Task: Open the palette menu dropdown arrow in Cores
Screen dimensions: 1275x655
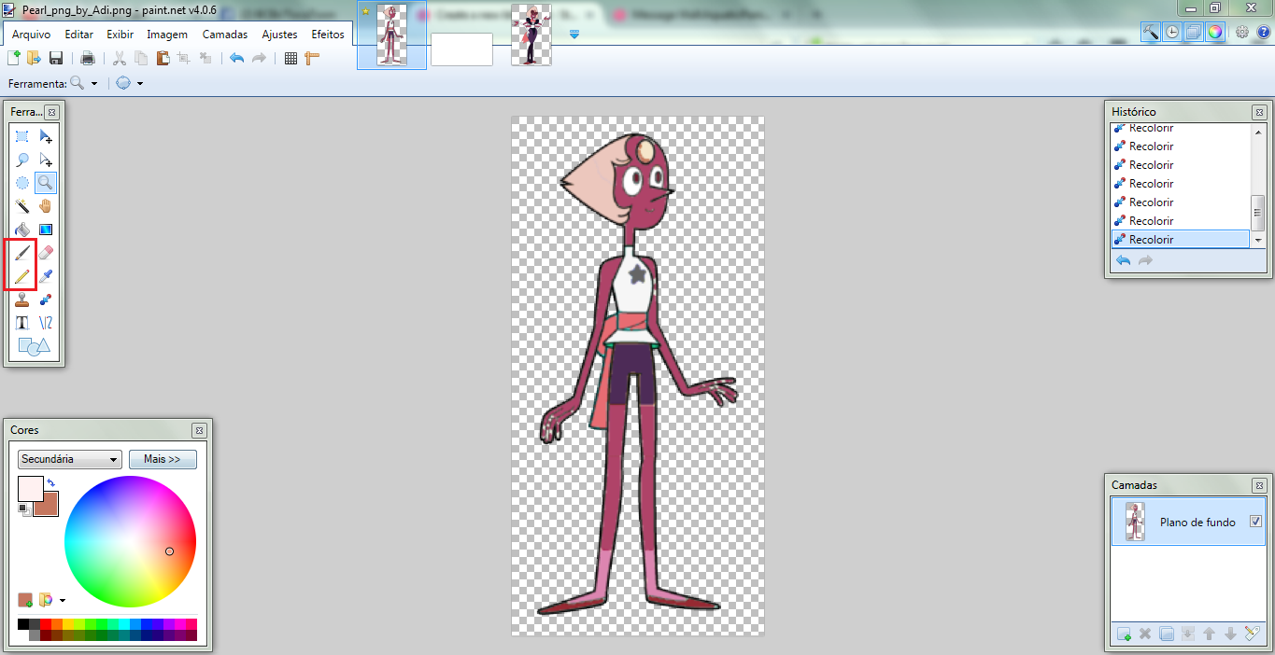Action: [63, 600]
